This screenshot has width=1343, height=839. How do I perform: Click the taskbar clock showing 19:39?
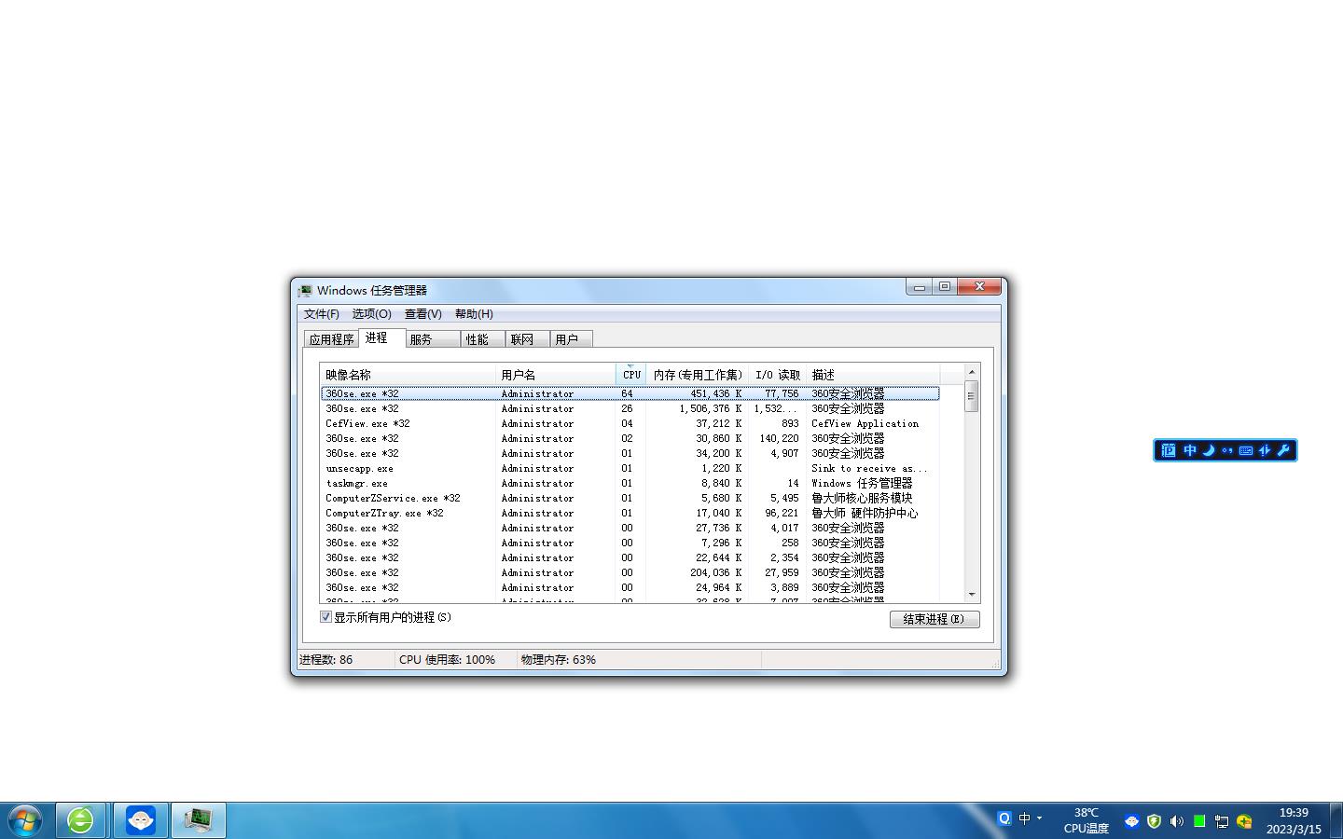(x=1294, y=820)
